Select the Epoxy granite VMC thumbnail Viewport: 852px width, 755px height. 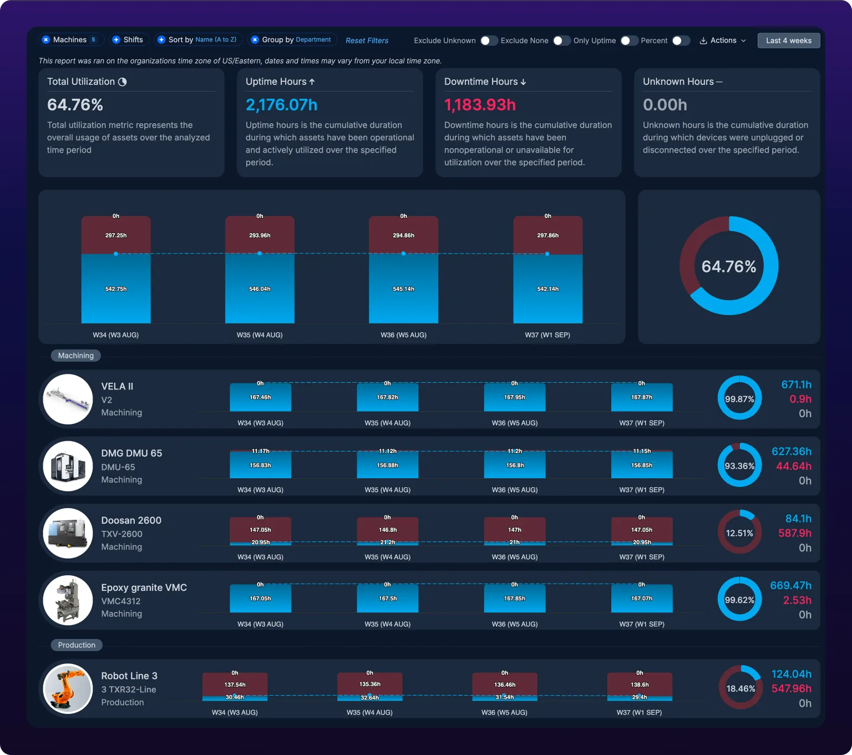pyautogui.click(x=68, y=600)
